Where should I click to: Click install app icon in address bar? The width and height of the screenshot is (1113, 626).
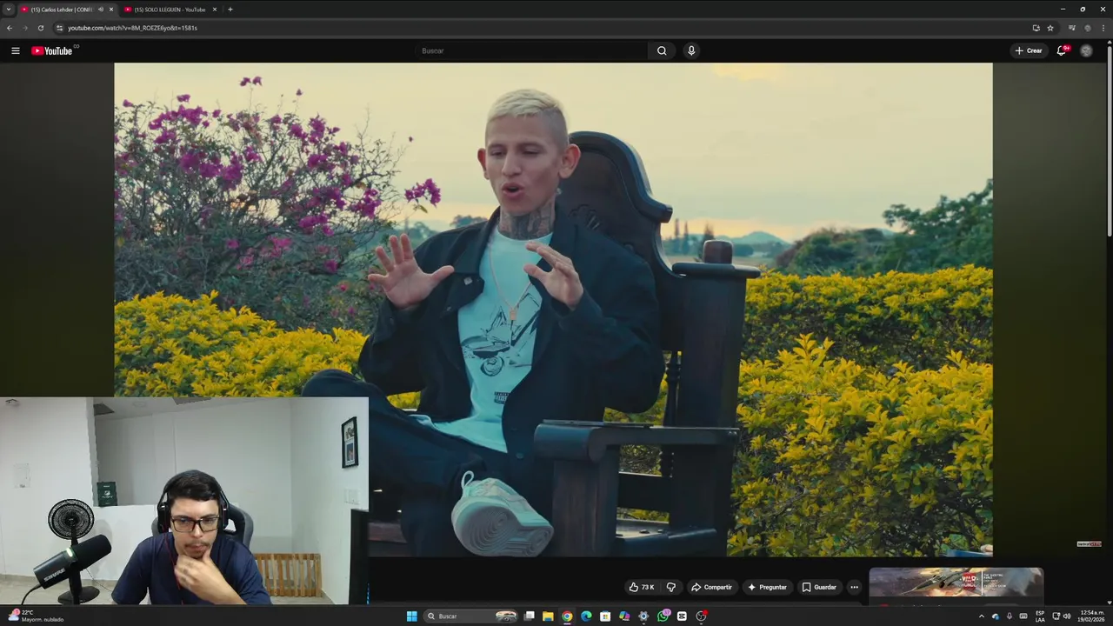pyautogui.click(x=1036, y=28)
